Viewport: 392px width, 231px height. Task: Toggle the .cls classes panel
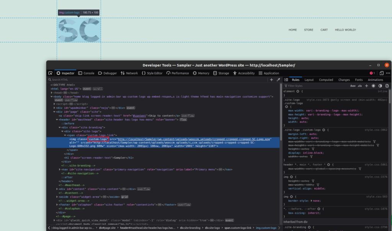tap(360, 86)
